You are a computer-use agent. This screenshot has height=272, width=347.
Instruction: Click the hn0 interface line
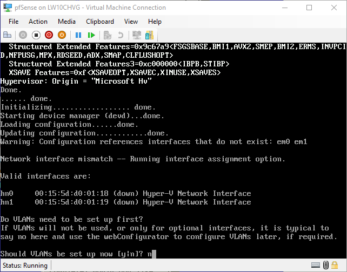(126, 194)
